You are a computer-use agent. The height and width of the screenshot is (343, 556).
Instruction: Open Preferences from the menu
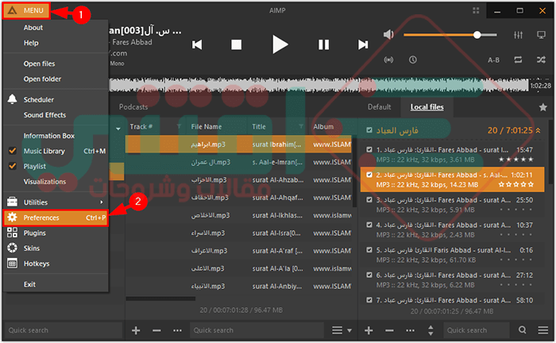[x=56, y=218]
